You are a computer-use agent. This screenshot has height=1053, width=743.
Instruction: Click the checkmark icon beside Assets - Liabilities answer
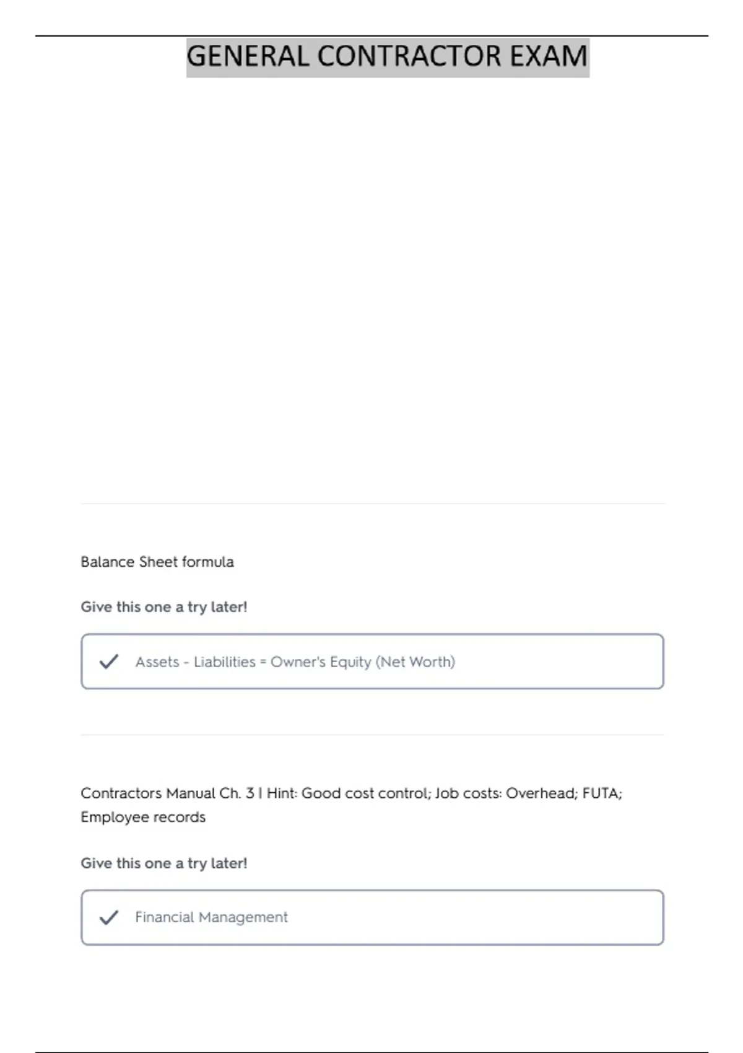pyautogui.click(x=109, y=662)
